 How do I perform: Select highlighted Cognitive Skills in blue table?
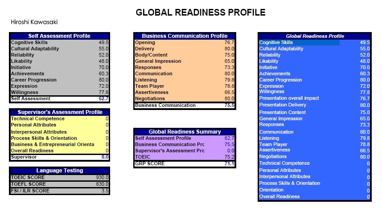coord(276,42)
